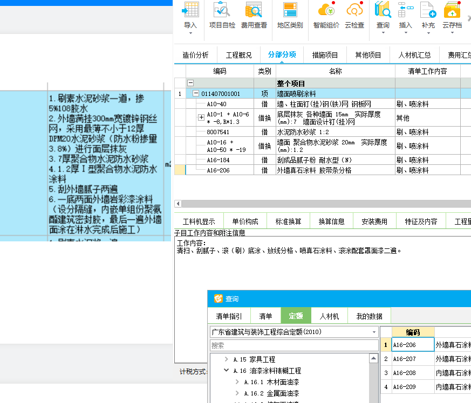This screenshot has height=403, width=471.
Task: Open dropdown arrow under 导入
Action: 190,33
